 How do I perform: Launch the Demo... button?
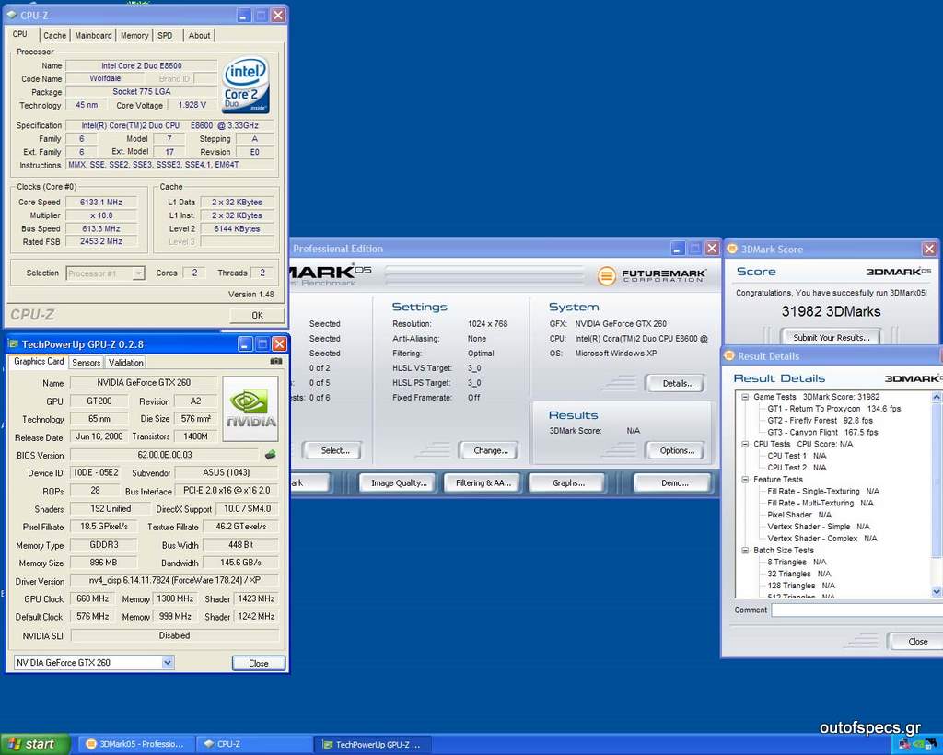pos(673,482)
